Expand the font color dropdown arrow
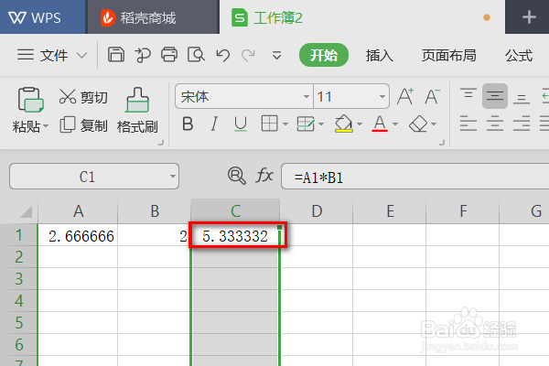 coord(395,124)
